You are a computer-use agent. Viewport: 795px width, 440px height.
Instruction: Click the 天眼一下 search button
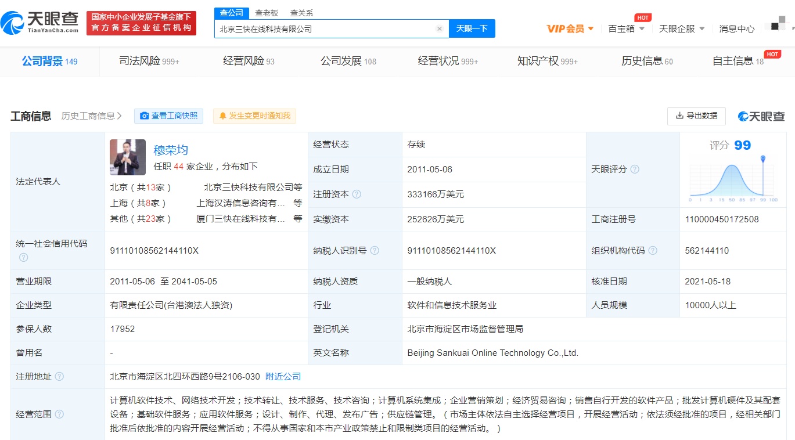pyautogui.click(x=472, y=28)
